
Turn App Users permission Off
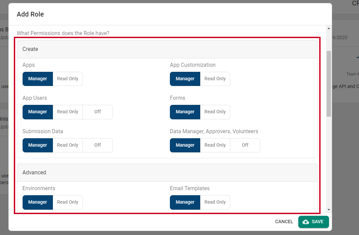coord(97,112)
